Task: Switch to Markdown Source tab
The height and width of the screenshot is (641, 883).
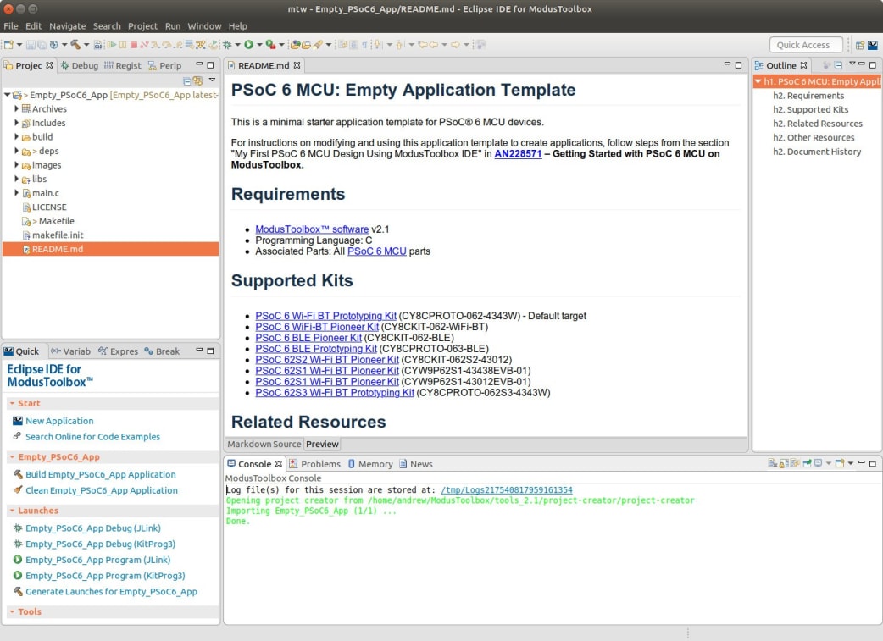Action: point(264,444)
